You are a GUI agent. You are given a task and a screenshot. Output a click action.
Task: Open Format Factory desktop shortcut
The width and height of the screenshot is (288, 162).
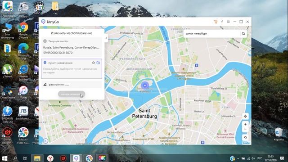23,9
